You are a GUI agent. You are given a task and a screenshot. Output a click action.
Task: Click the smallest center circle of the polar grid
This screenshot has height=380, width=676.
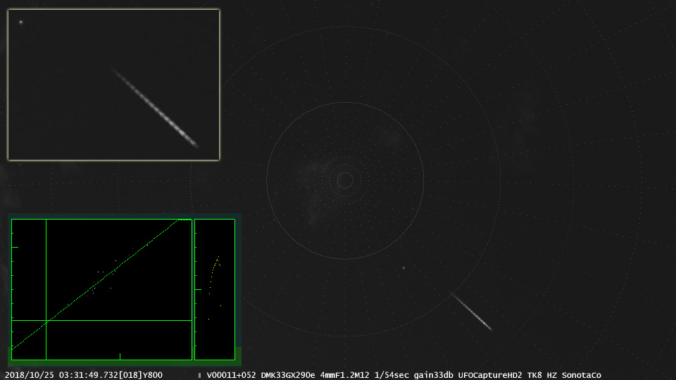tap(345, 180)
